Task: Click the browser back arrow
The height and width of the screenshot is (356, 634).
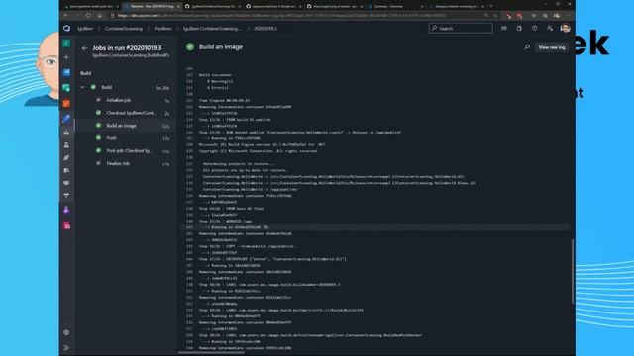Action: pos(66,16)
